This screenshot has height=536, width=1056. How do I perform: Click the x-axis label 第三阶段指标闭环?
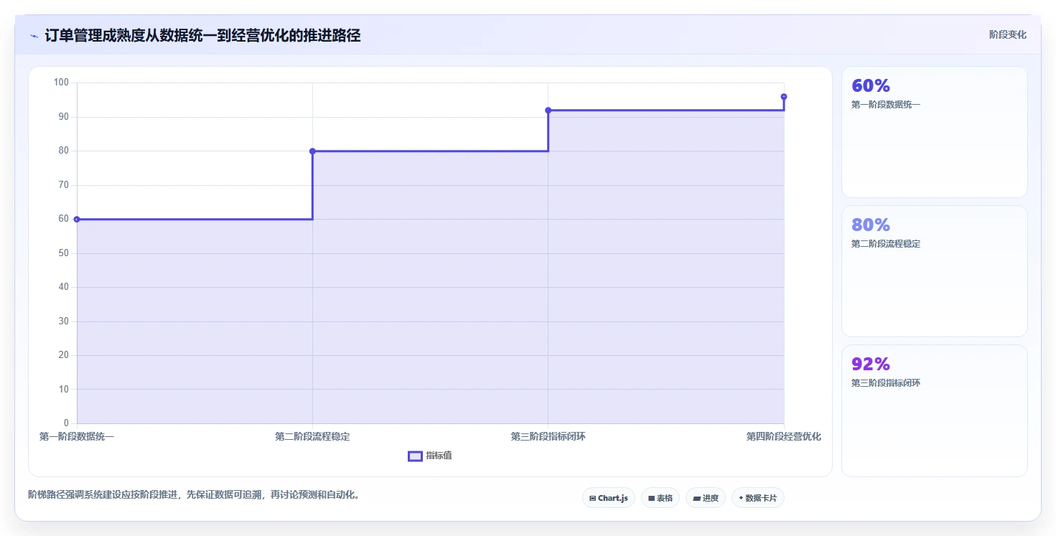548,436
